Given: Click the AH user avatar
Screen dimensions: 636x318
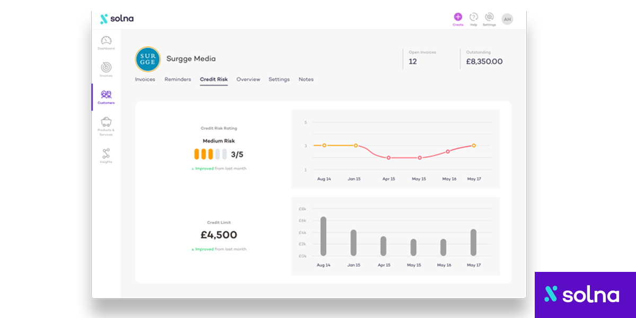Looking at the screenshot, I should [x=507, y=19].
